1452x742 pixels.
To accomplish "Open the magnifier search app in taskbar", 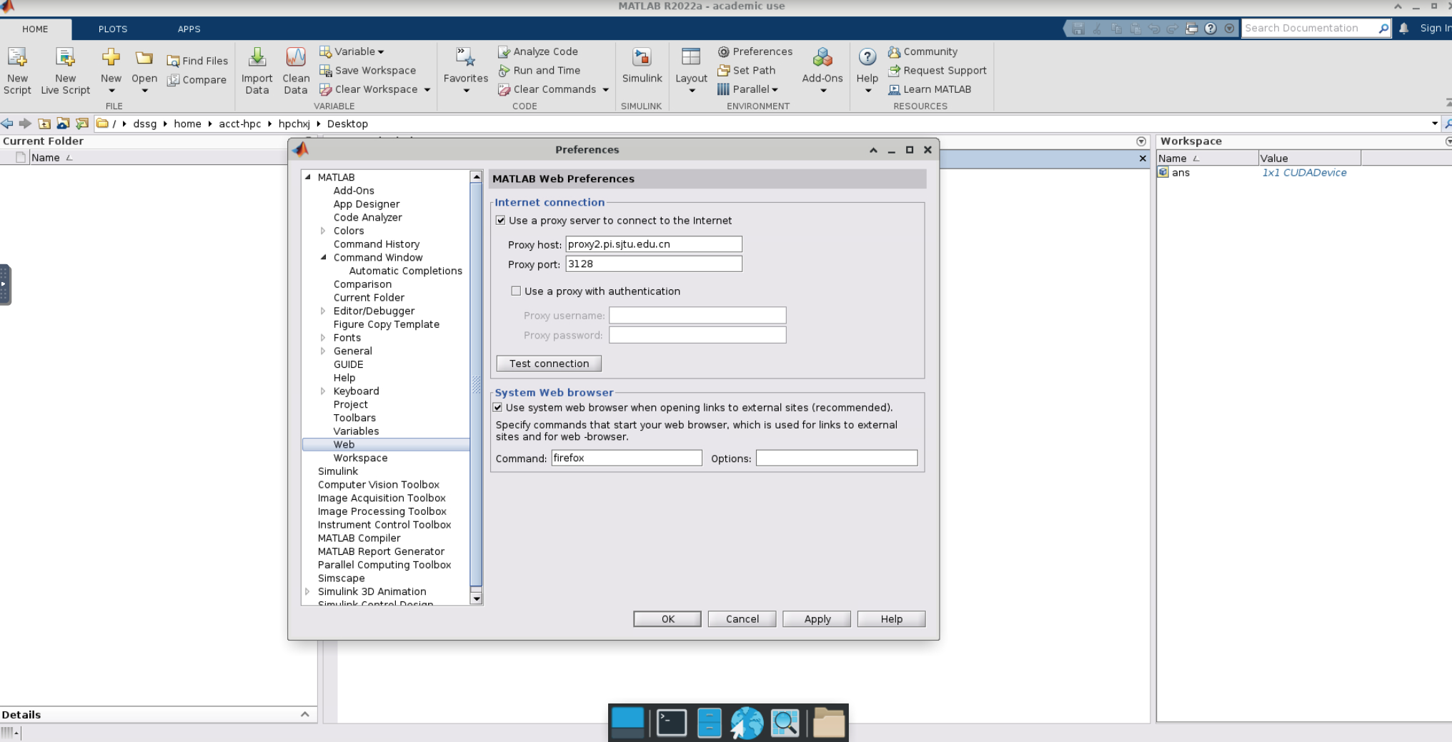I will [x=785, y=723].
